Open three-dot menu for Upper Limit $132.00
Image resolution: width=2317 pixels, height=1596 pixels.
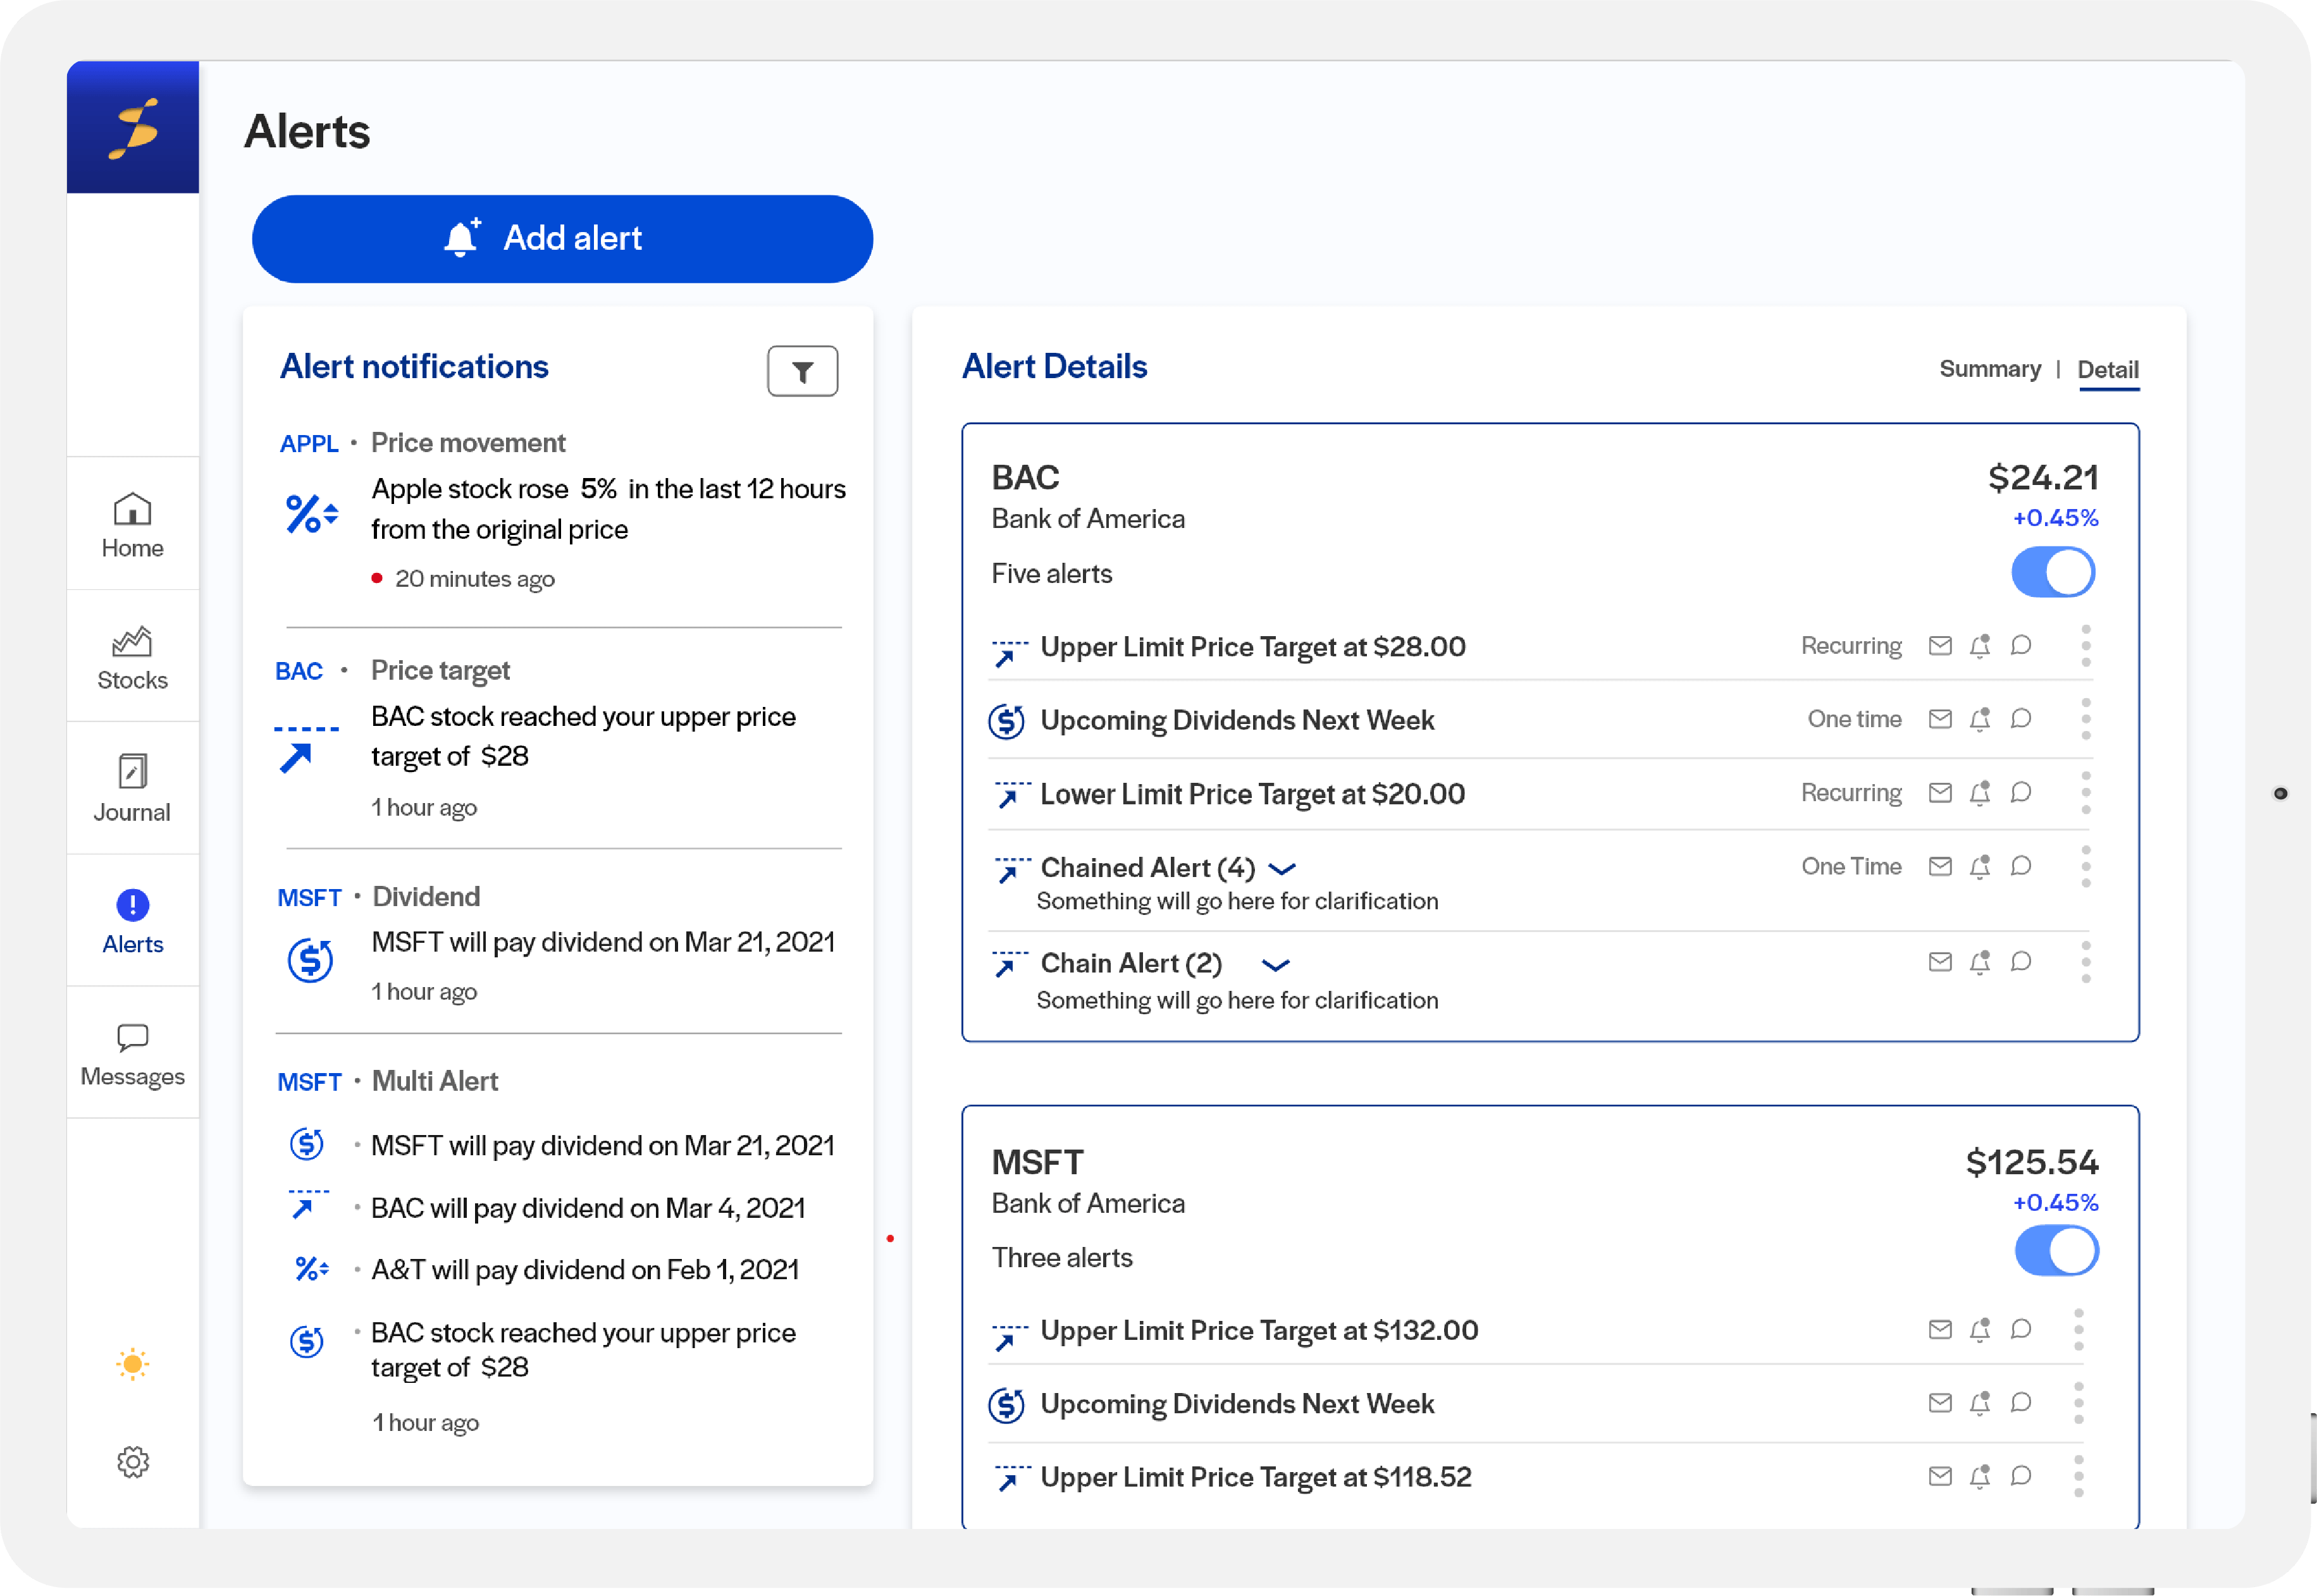(2079, 1330)
